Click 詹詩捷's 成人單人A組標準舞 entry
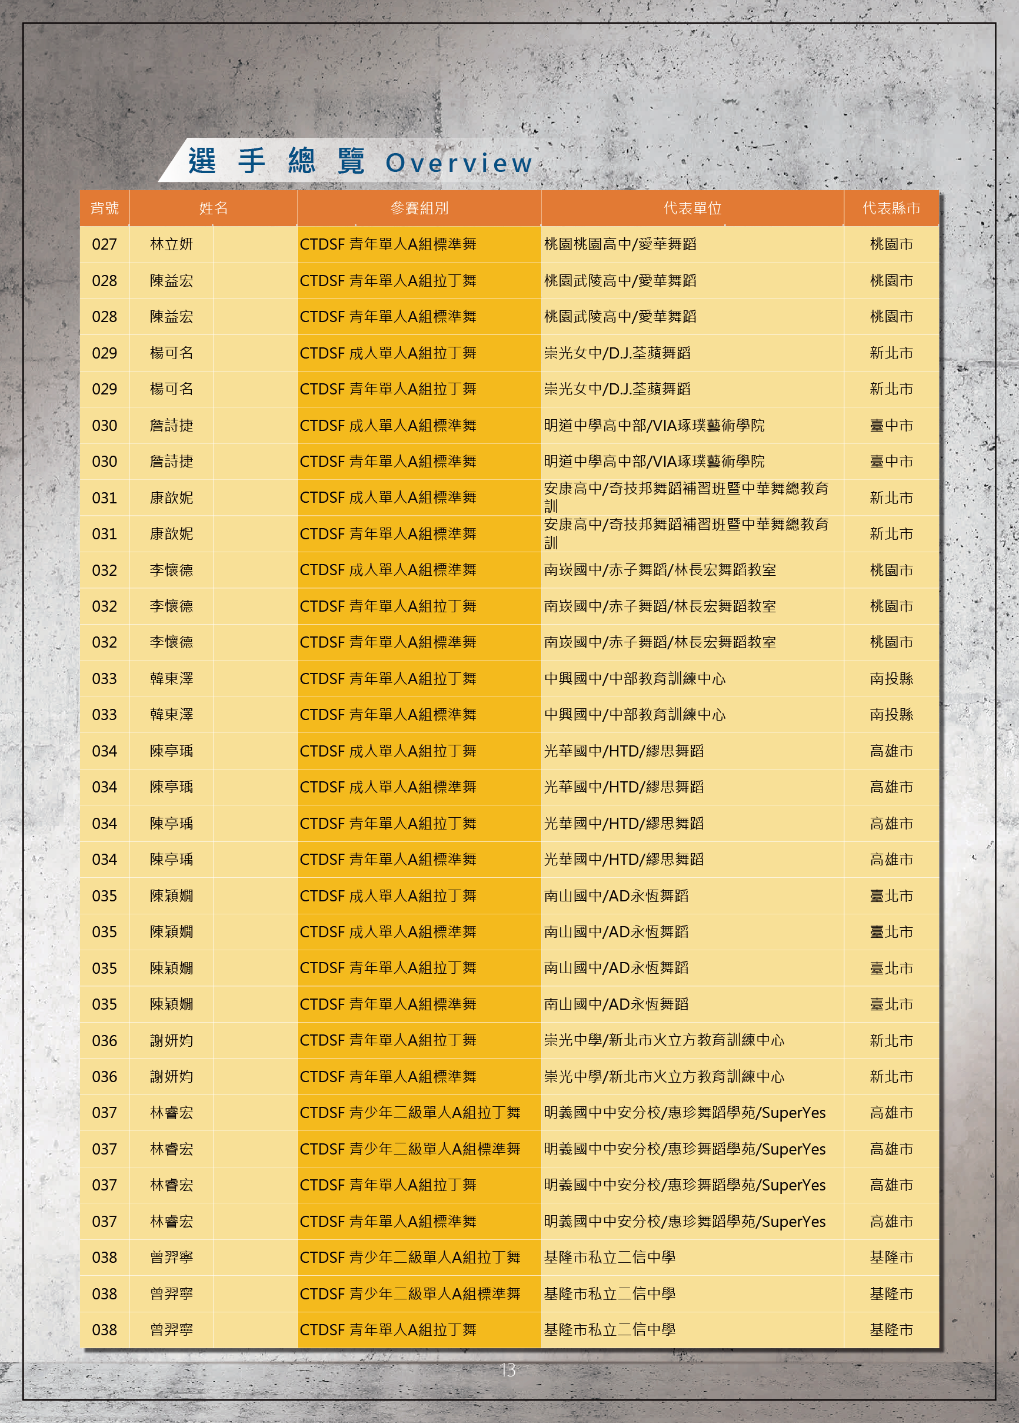Viewport: 1019px width, 1423px height. click(419, 426)
